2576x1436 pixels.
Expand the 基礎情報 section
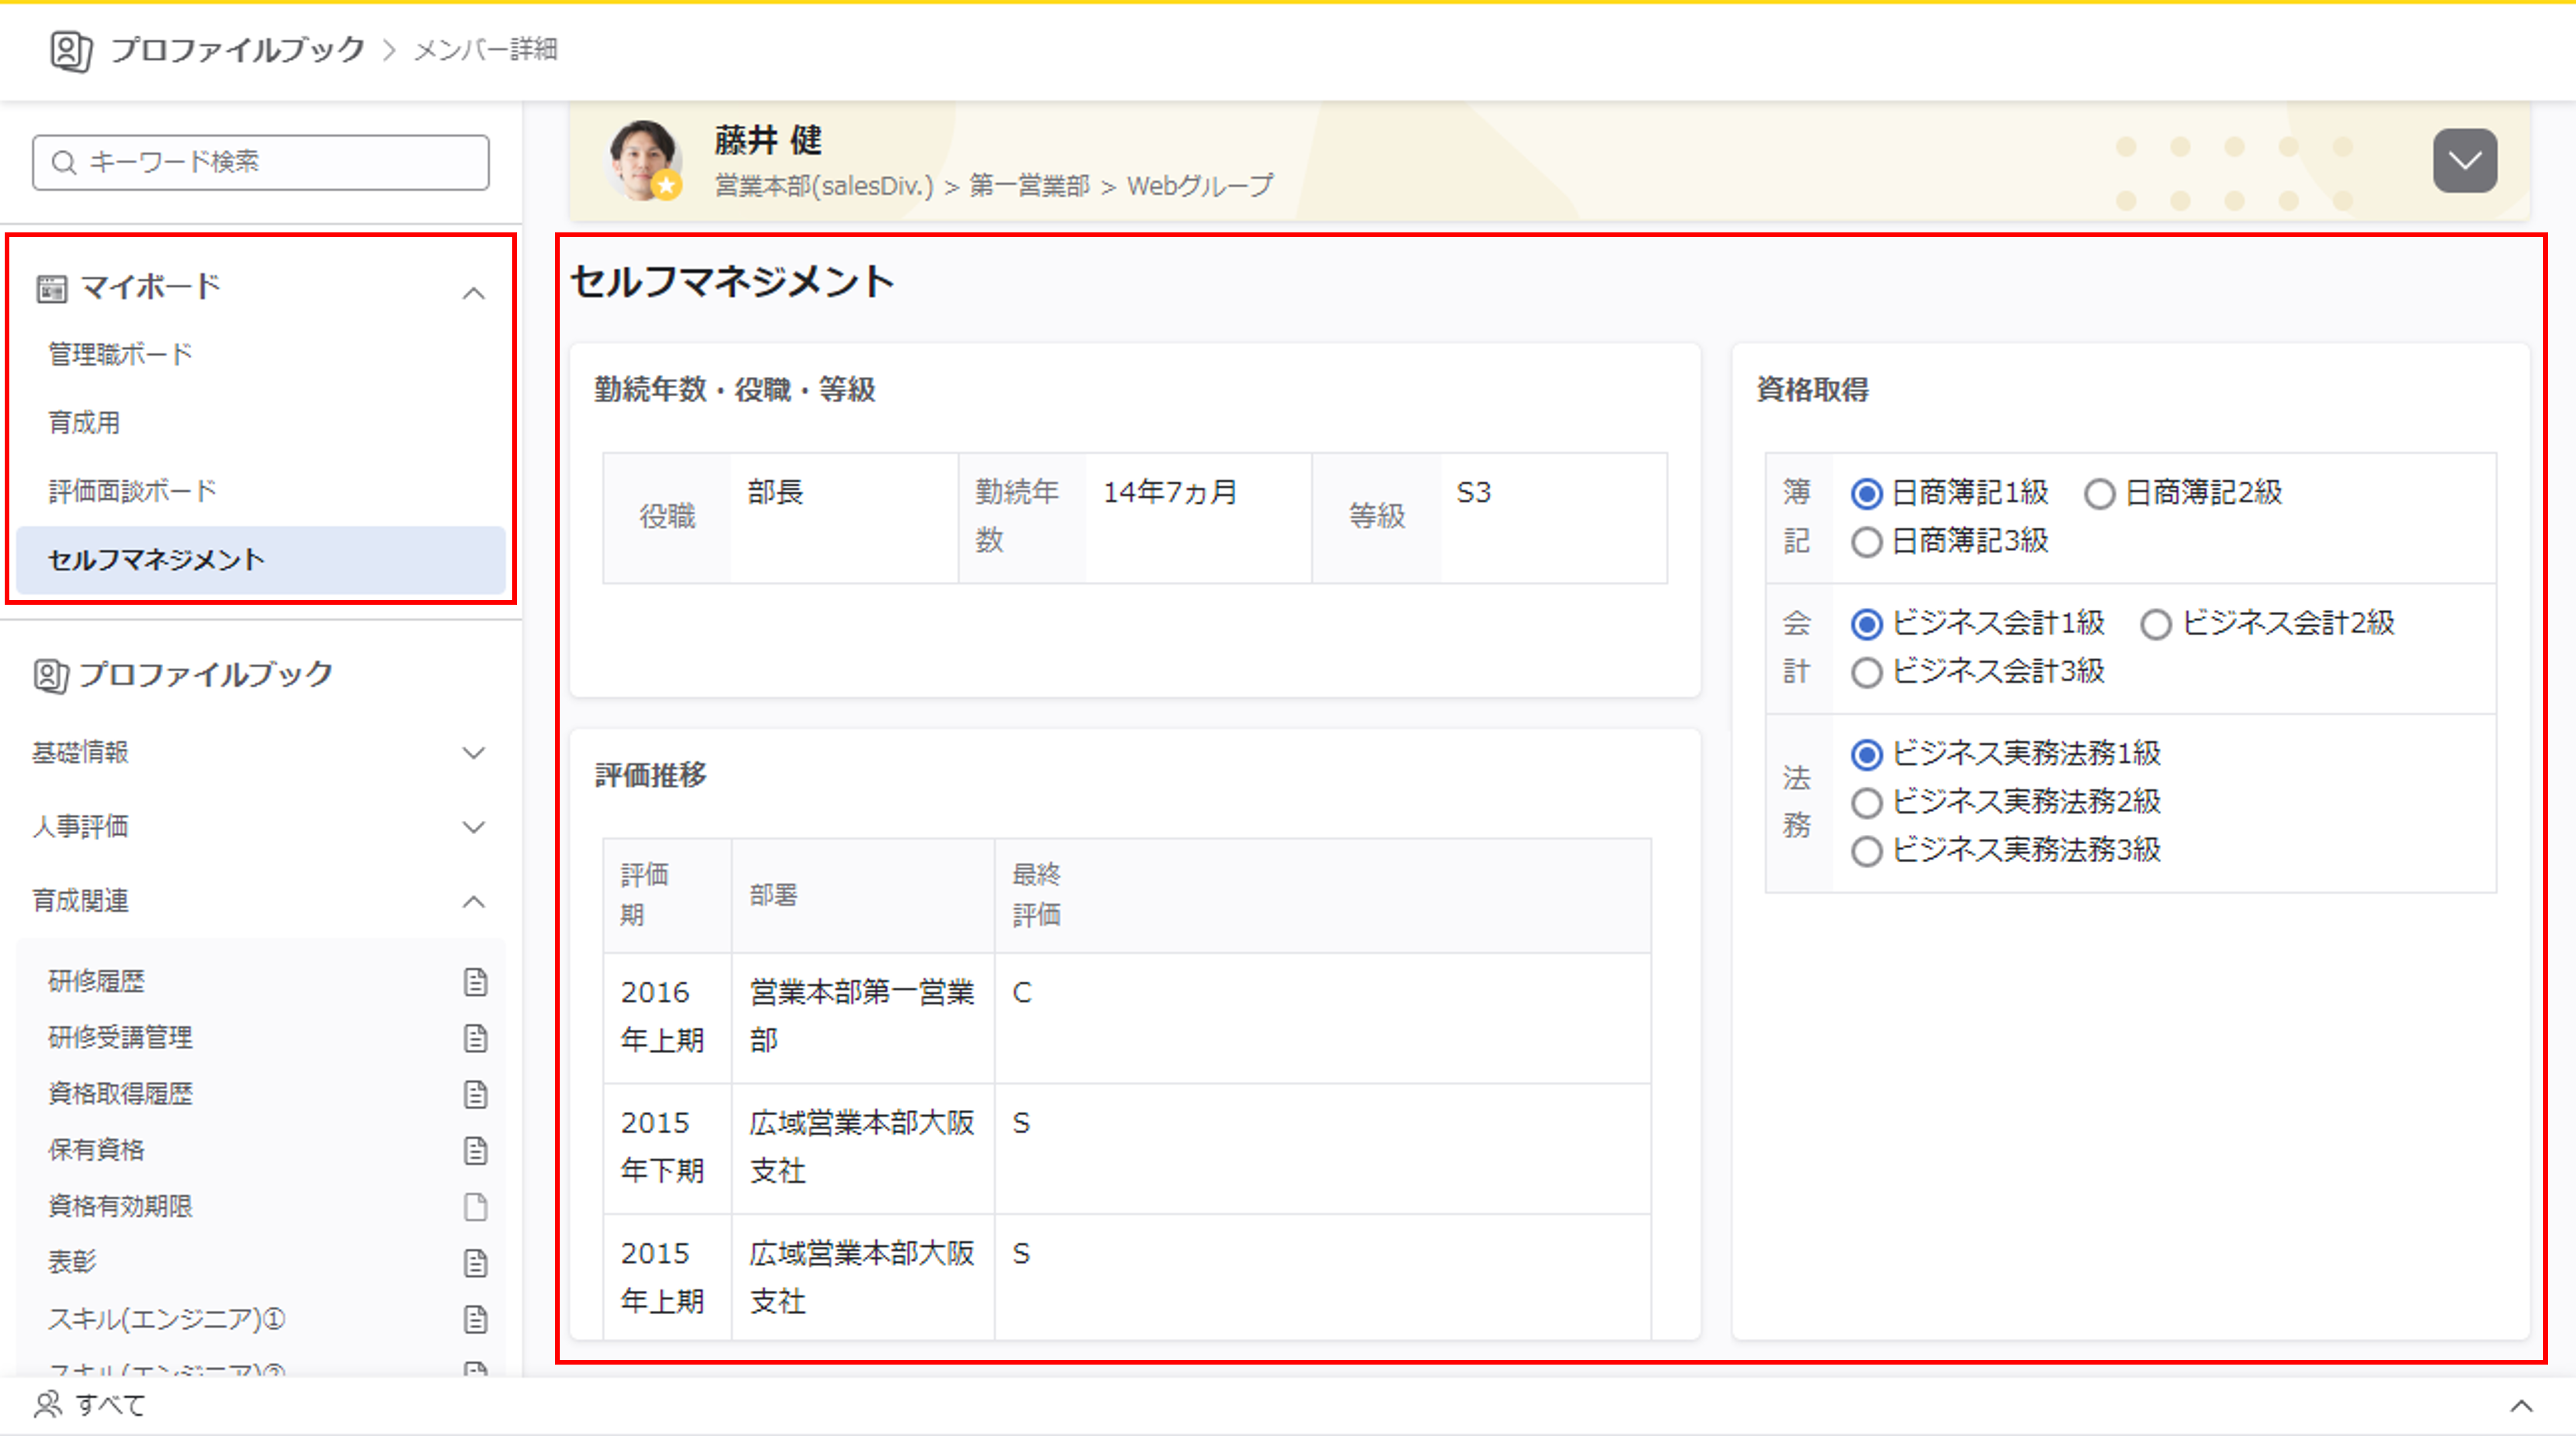tap(476, 754)
